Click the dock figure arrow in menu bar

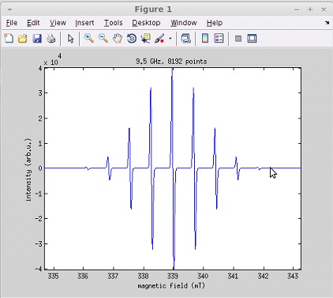327,23
